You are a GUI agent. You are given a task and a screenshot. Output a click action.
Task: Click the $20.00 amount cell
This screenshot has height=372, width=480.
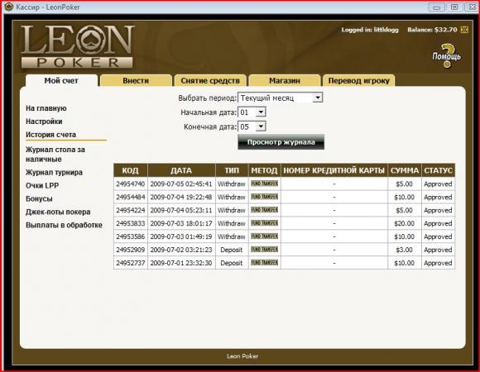405,223
